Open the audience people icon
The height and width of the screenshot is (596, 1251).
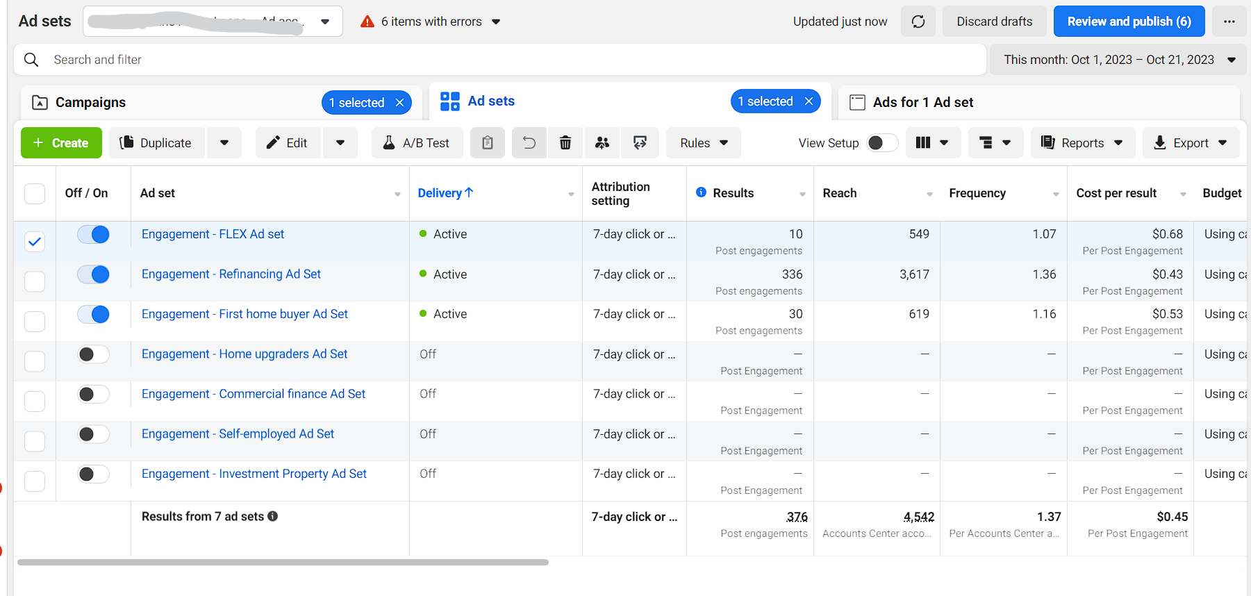point(602,143)
